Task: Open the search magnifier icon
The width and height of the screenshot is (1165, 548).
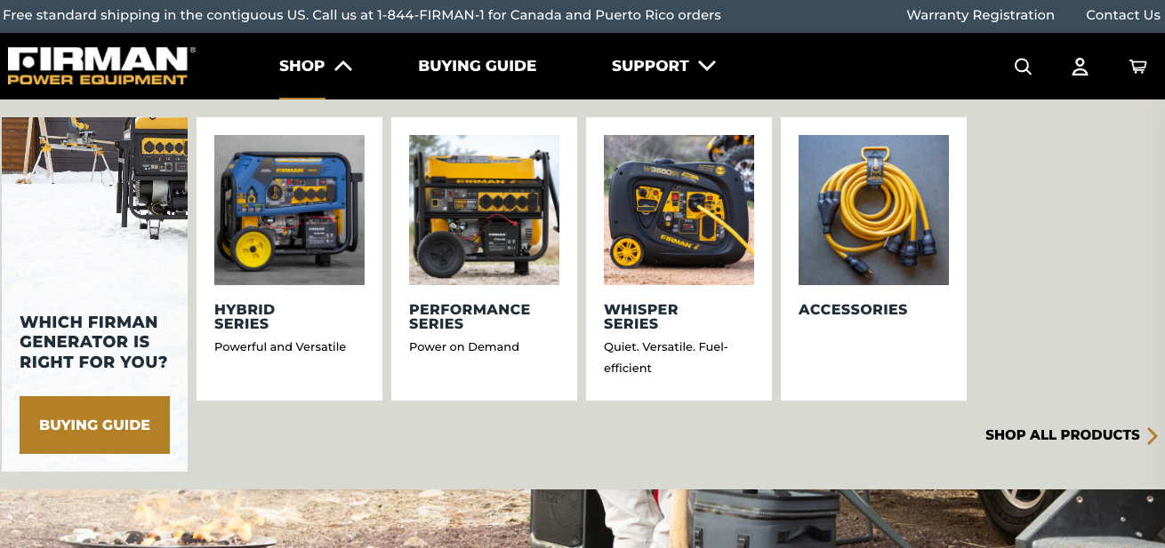Action: (x=1024, y=67)
